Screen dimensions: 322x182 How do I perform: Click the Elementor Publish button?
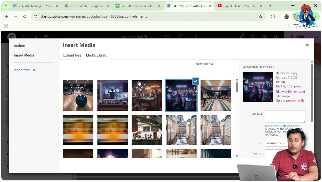pos(297,36)
